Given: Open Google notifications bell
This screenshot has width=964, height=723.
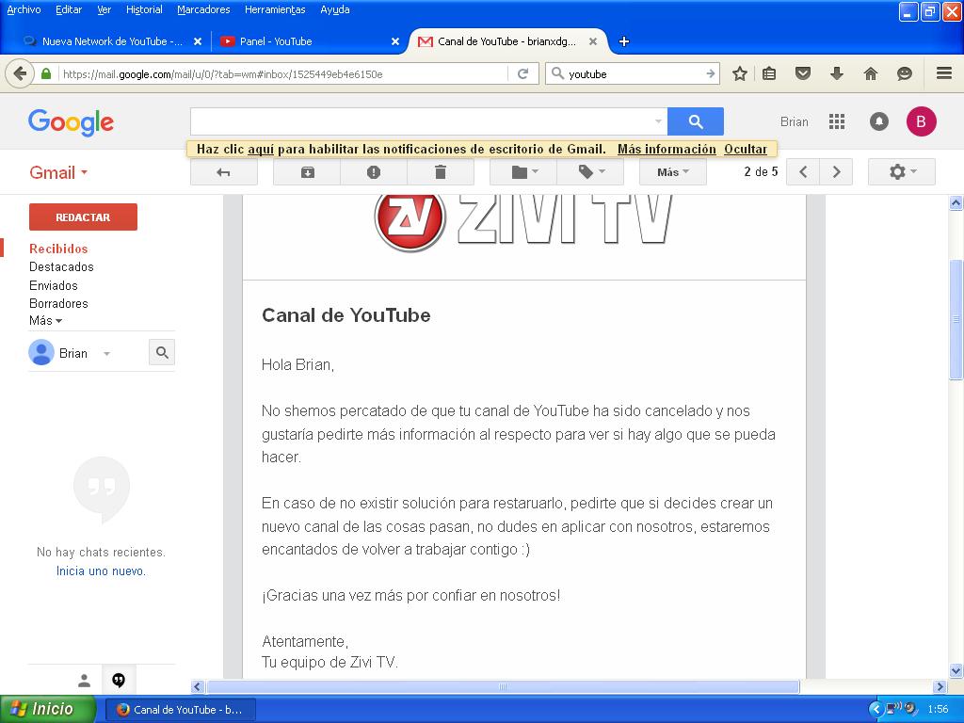Looking at the screenshot, I should pos(879,121).
